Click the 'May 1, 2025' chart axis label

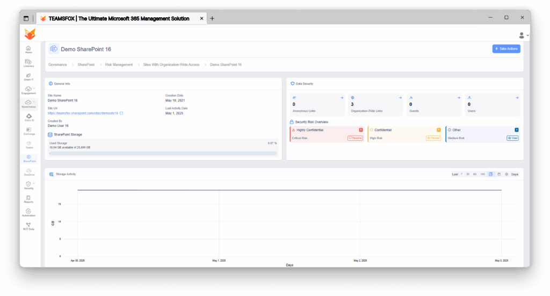click(x=219, y=261)
